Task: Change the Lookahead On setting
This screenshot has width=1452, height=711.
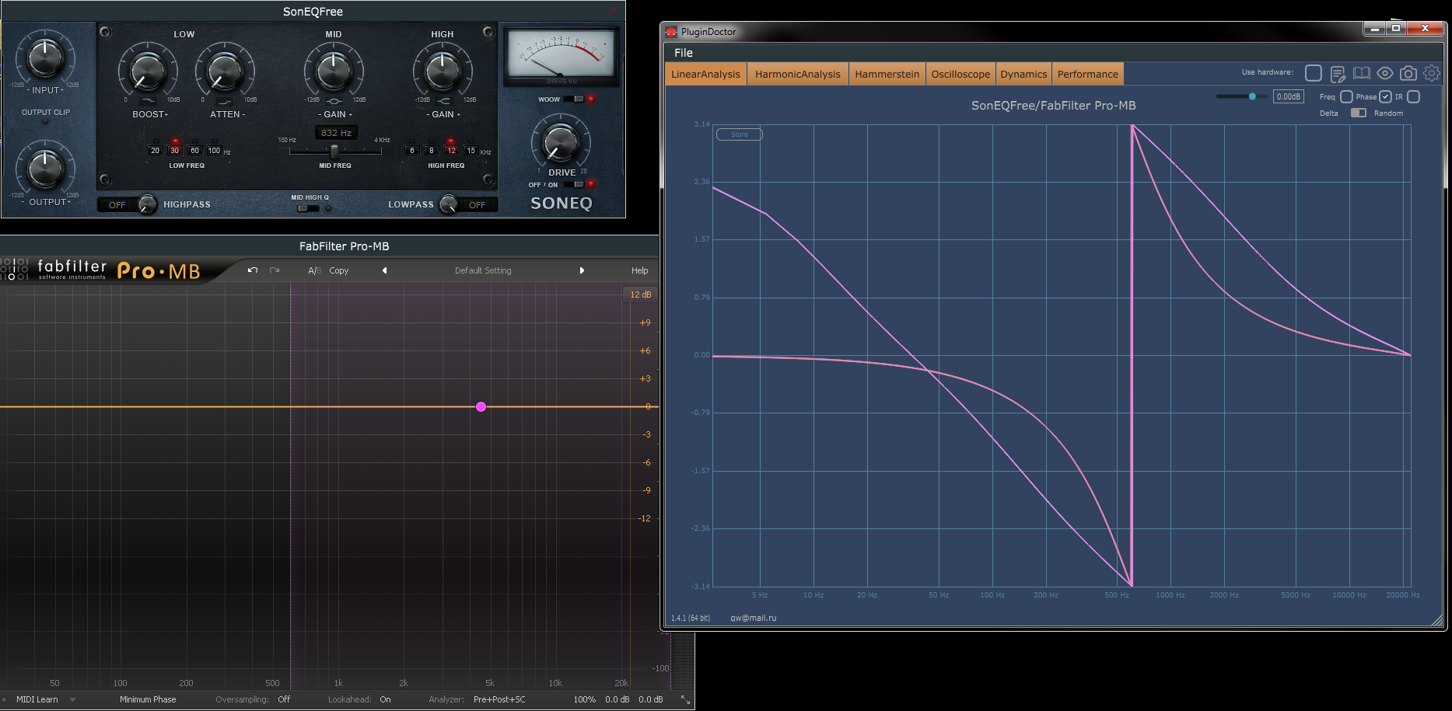Action: [385, 699]
